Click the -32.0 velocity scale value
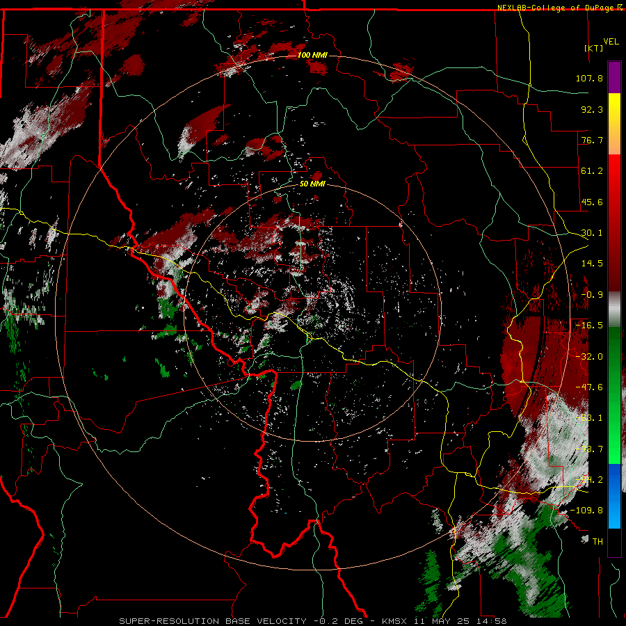Image resolution: width=626 pixels, height=626 pixels. pos(589,357)
